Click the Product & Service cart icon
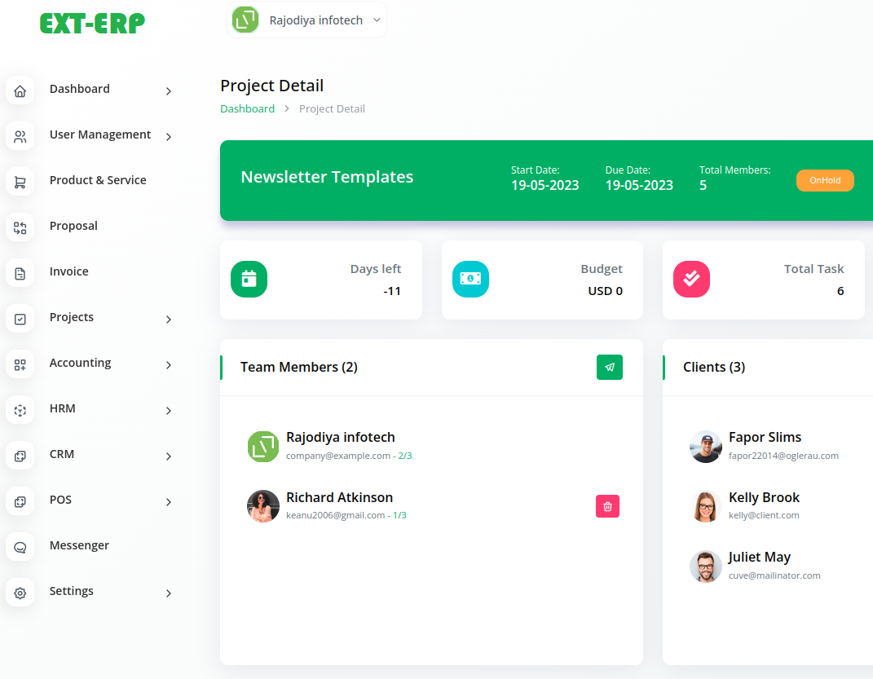 tap(20, 183)
